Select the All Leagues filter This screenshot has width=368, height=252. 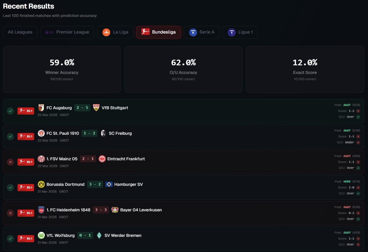tap(20, 32)
